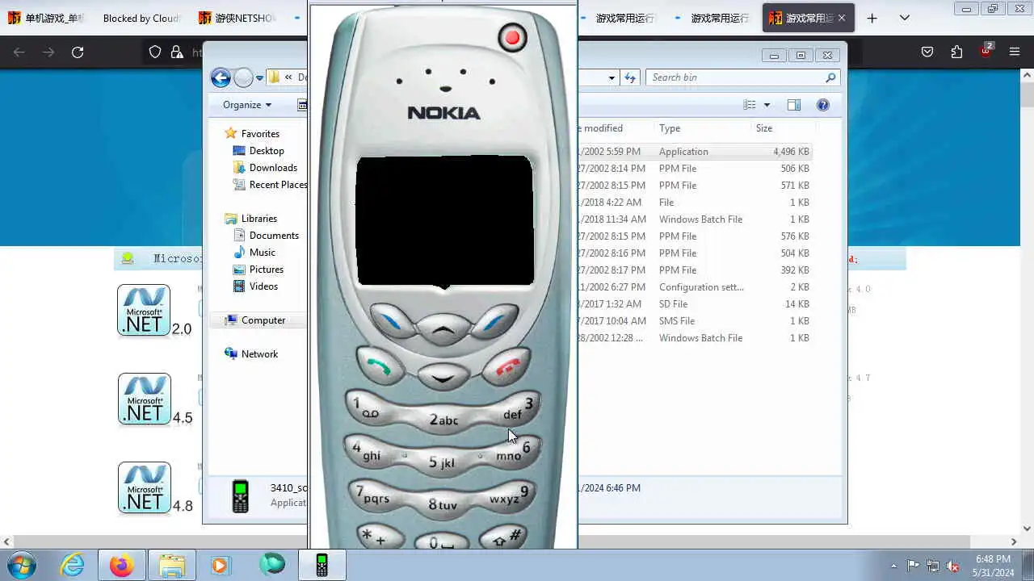The height and width of the screenshot is (581, 1034).
Task: Sort files by Type column
Action: (670, 128)
